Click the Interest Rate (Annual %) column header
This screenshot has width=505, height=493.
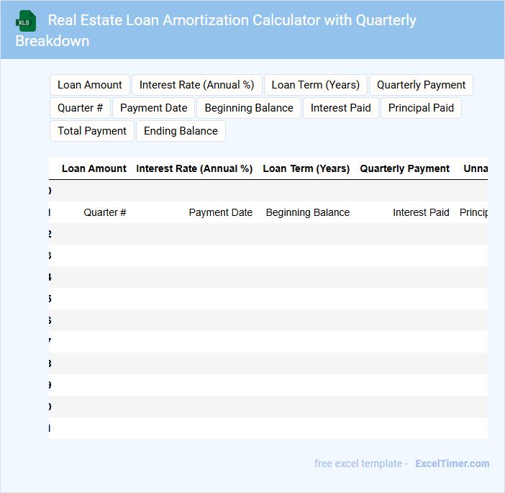[194, 169]
